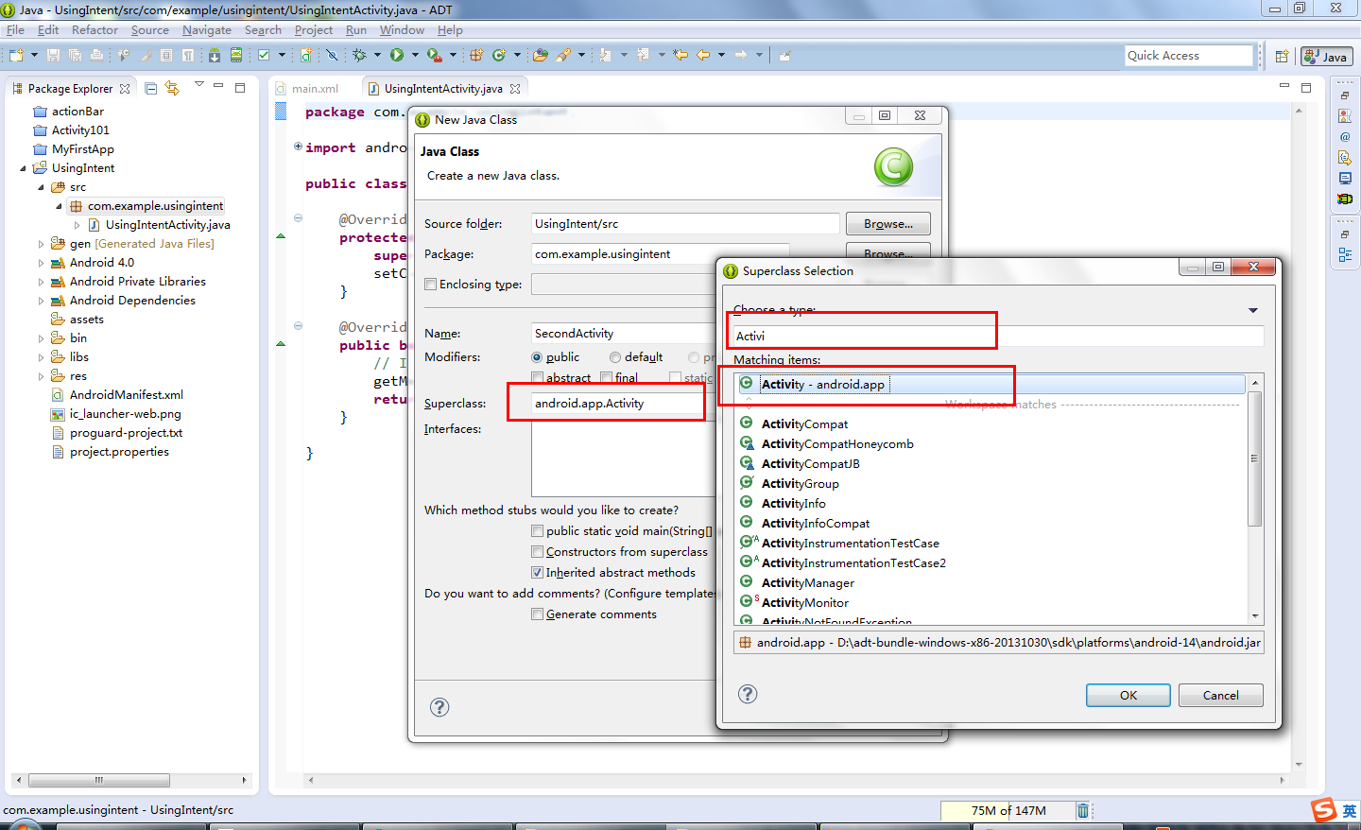The image size is (1361, 830).
Task: Select the Java perspective button
Action: 1326,57
